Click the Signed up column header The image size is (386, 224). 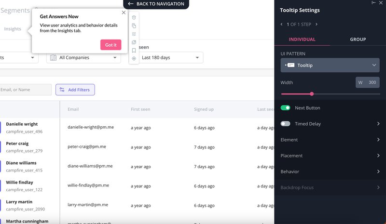coord(204,109)
